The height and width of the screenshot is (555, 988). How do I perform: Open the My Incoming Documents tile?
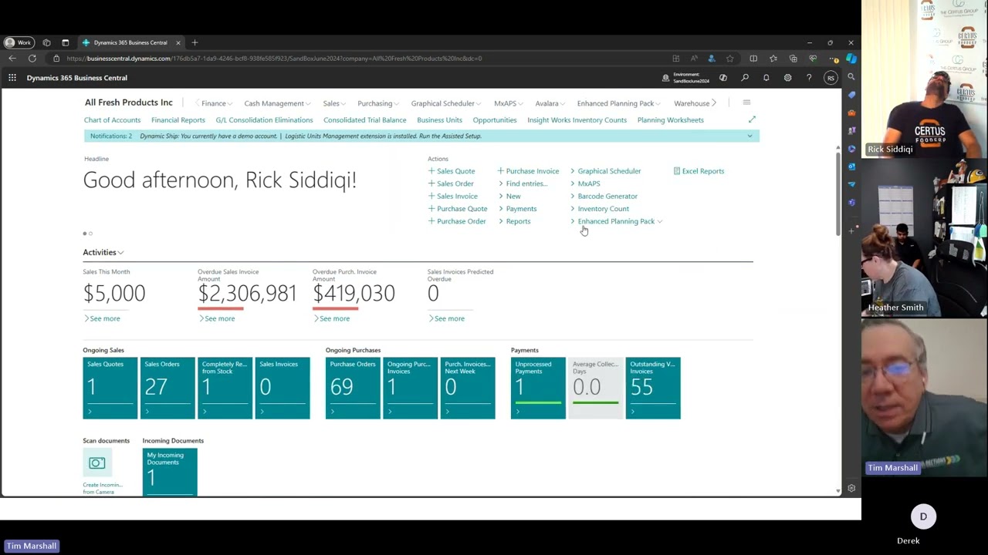tap(170, 472)
